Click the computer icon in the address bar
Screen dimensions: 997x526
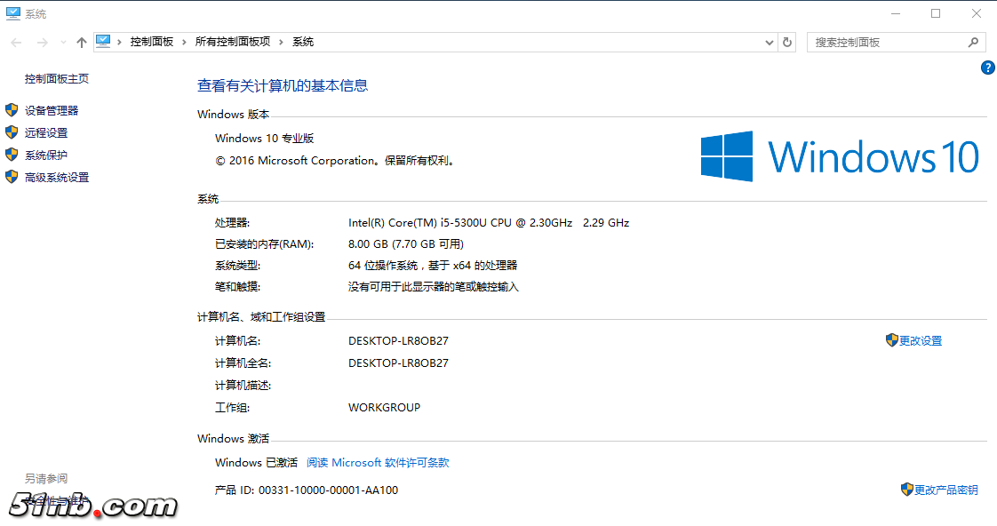[x=103, y=42]
